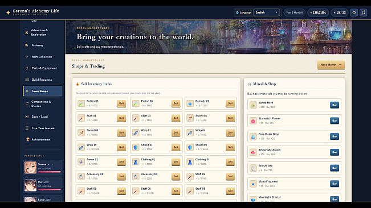Click the Companions heart icon in sidebar
Image resolution: width=371 pixels, height=208 pixels.
pyautogui.click(x=27, y=104)
